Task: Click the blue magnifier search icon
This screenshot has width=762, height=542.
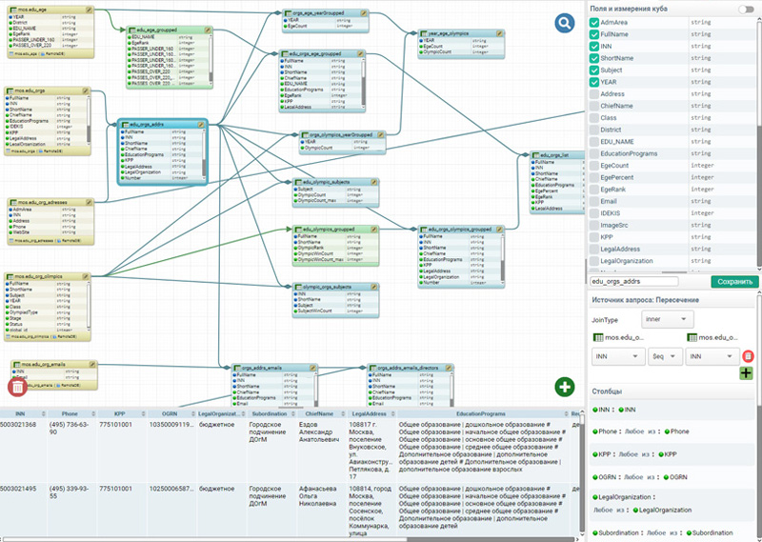Action: (564, 23)
